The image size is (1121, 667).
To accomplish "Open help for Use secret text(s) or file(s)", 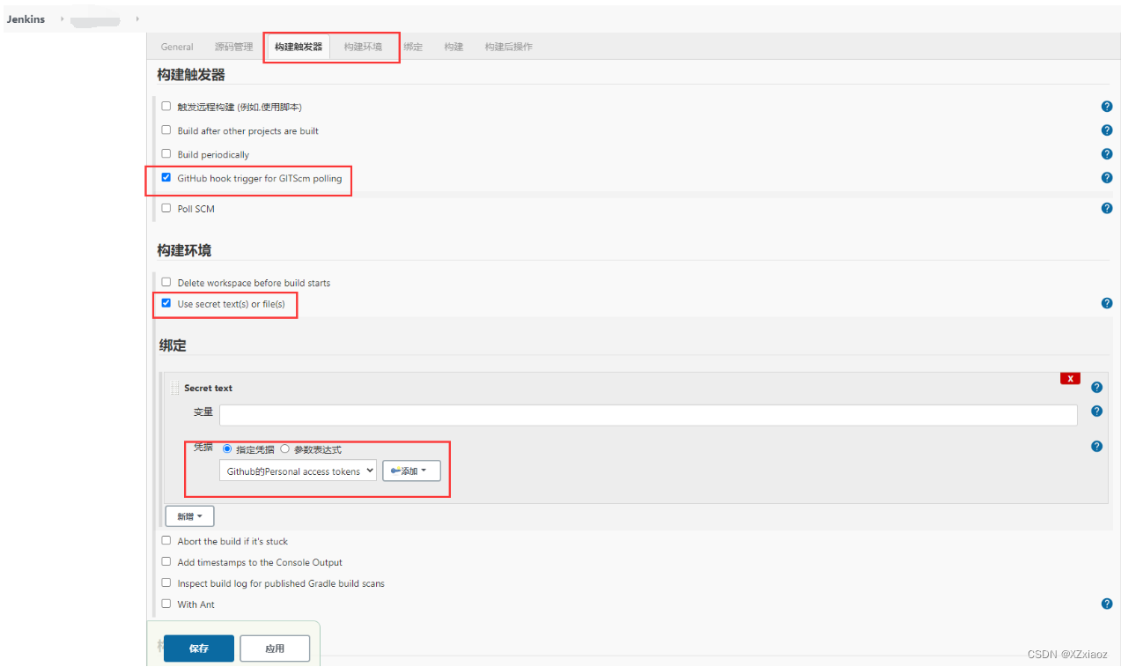I will [1107, 302].
